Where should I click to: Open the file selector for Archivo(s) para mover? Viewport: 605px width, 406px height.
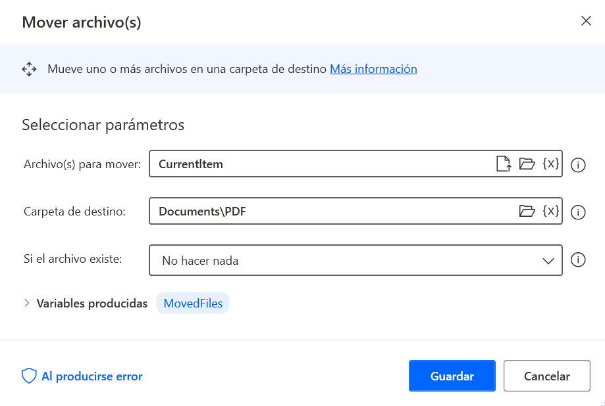[504, 164]
